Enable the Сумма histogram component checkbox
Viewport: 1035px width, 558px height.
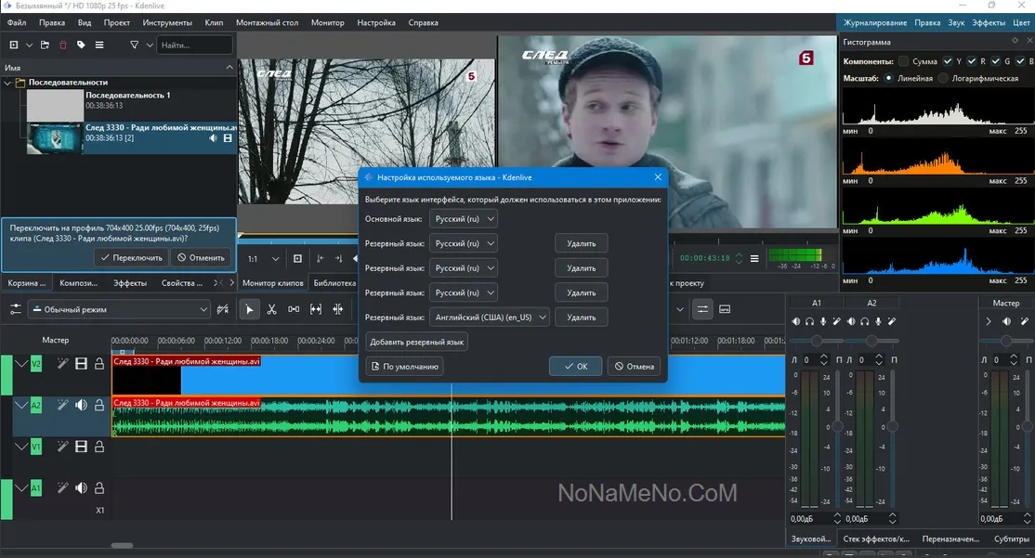[904, 61]
